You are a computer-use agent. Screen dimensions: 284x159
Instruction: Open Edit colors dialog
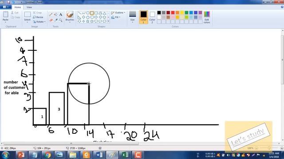tap(207, 17)
